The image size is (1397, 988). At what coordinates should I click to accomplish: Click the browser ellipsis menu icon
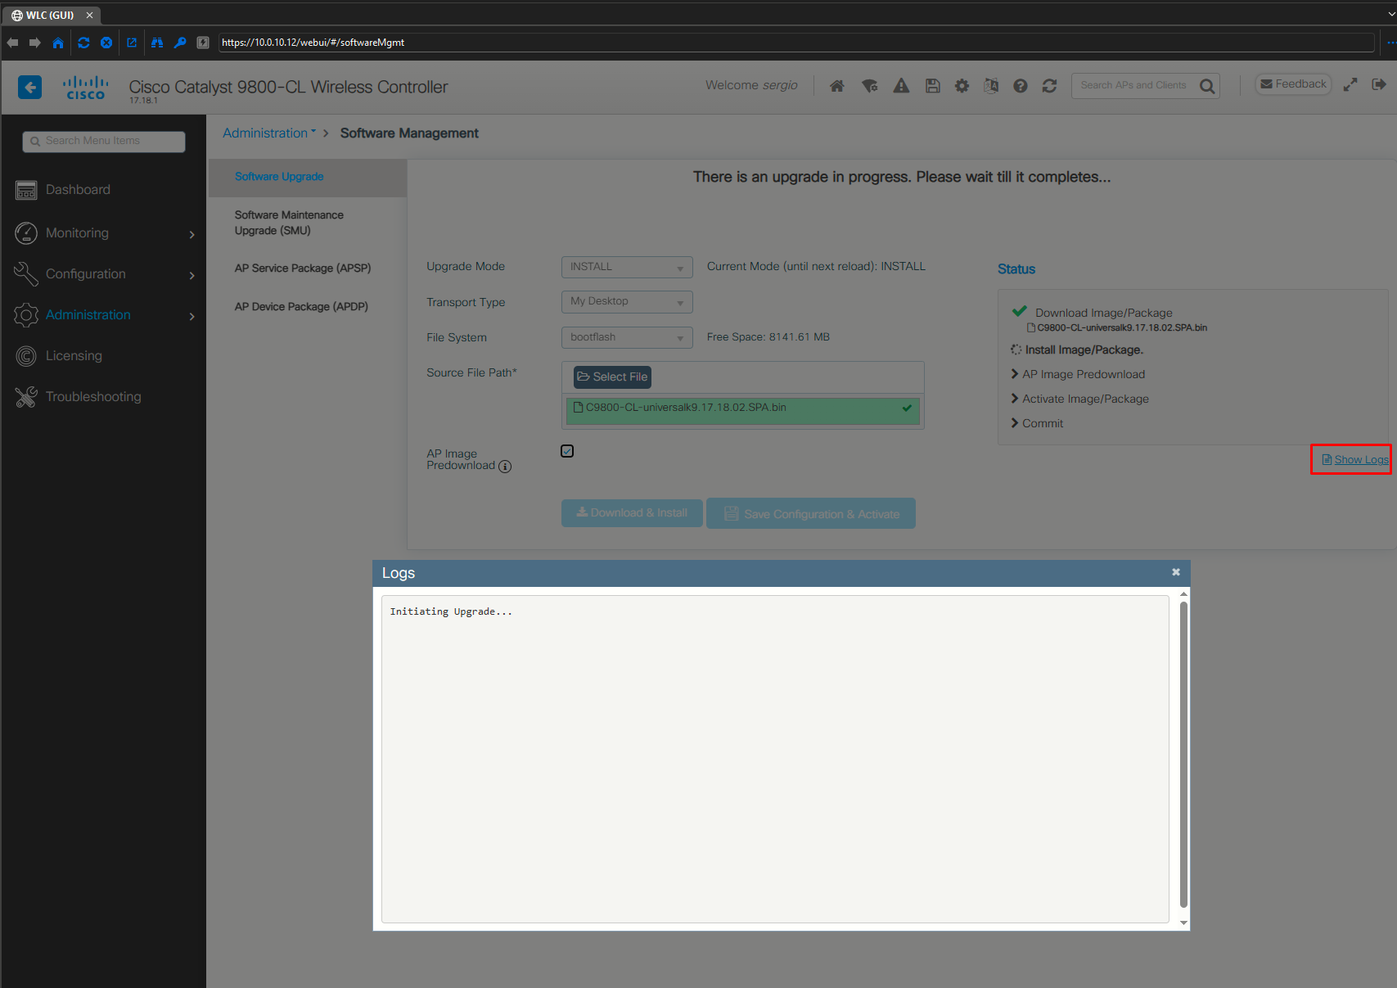pos(1390,43)
